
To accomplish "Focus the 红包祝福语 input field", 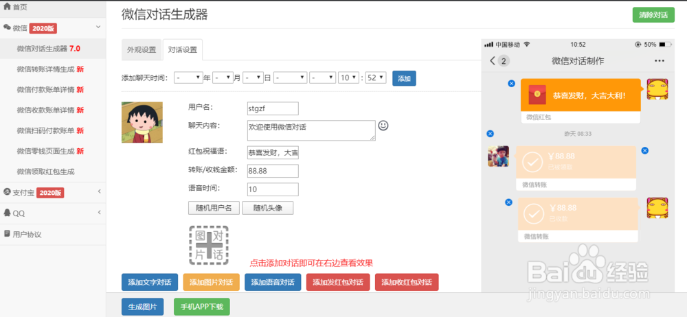I will pyautogui.click(x=273, y=153).
